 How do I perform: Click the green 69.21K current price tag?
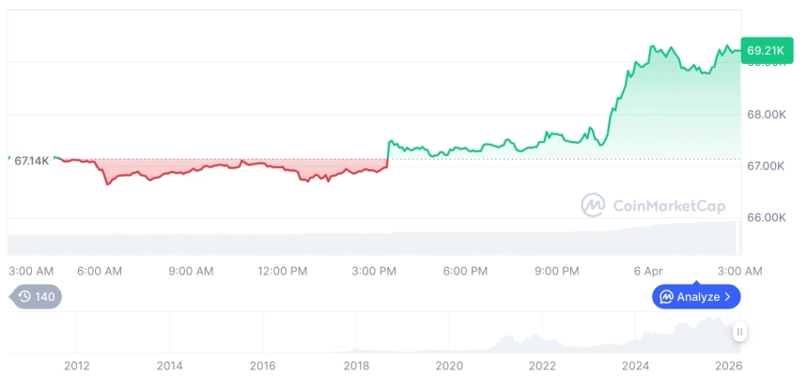(767, 49)
